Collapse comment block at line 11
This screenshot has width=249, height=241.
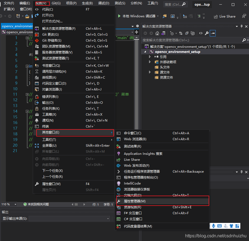point(27,94)
